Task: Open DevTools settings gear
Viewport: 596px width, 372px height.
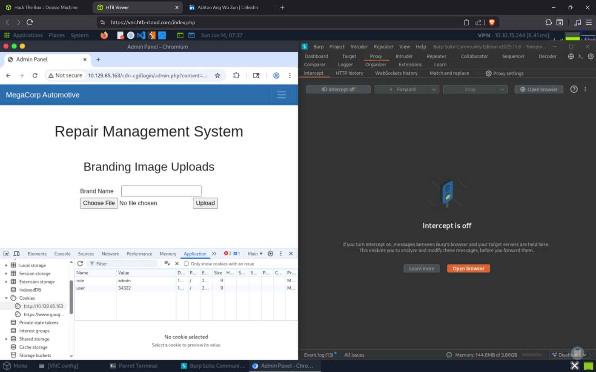Action: (x=270, y=253)
